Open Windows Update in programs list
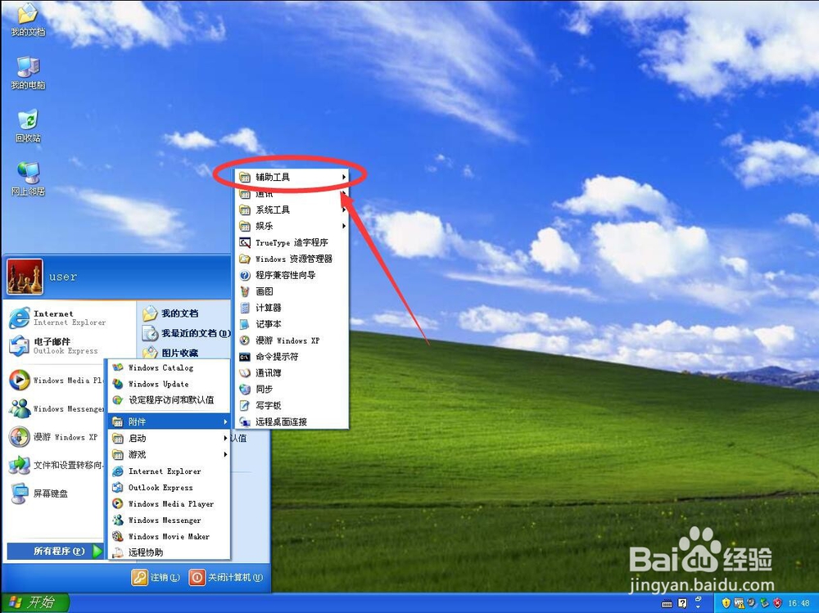 [169, 384]
